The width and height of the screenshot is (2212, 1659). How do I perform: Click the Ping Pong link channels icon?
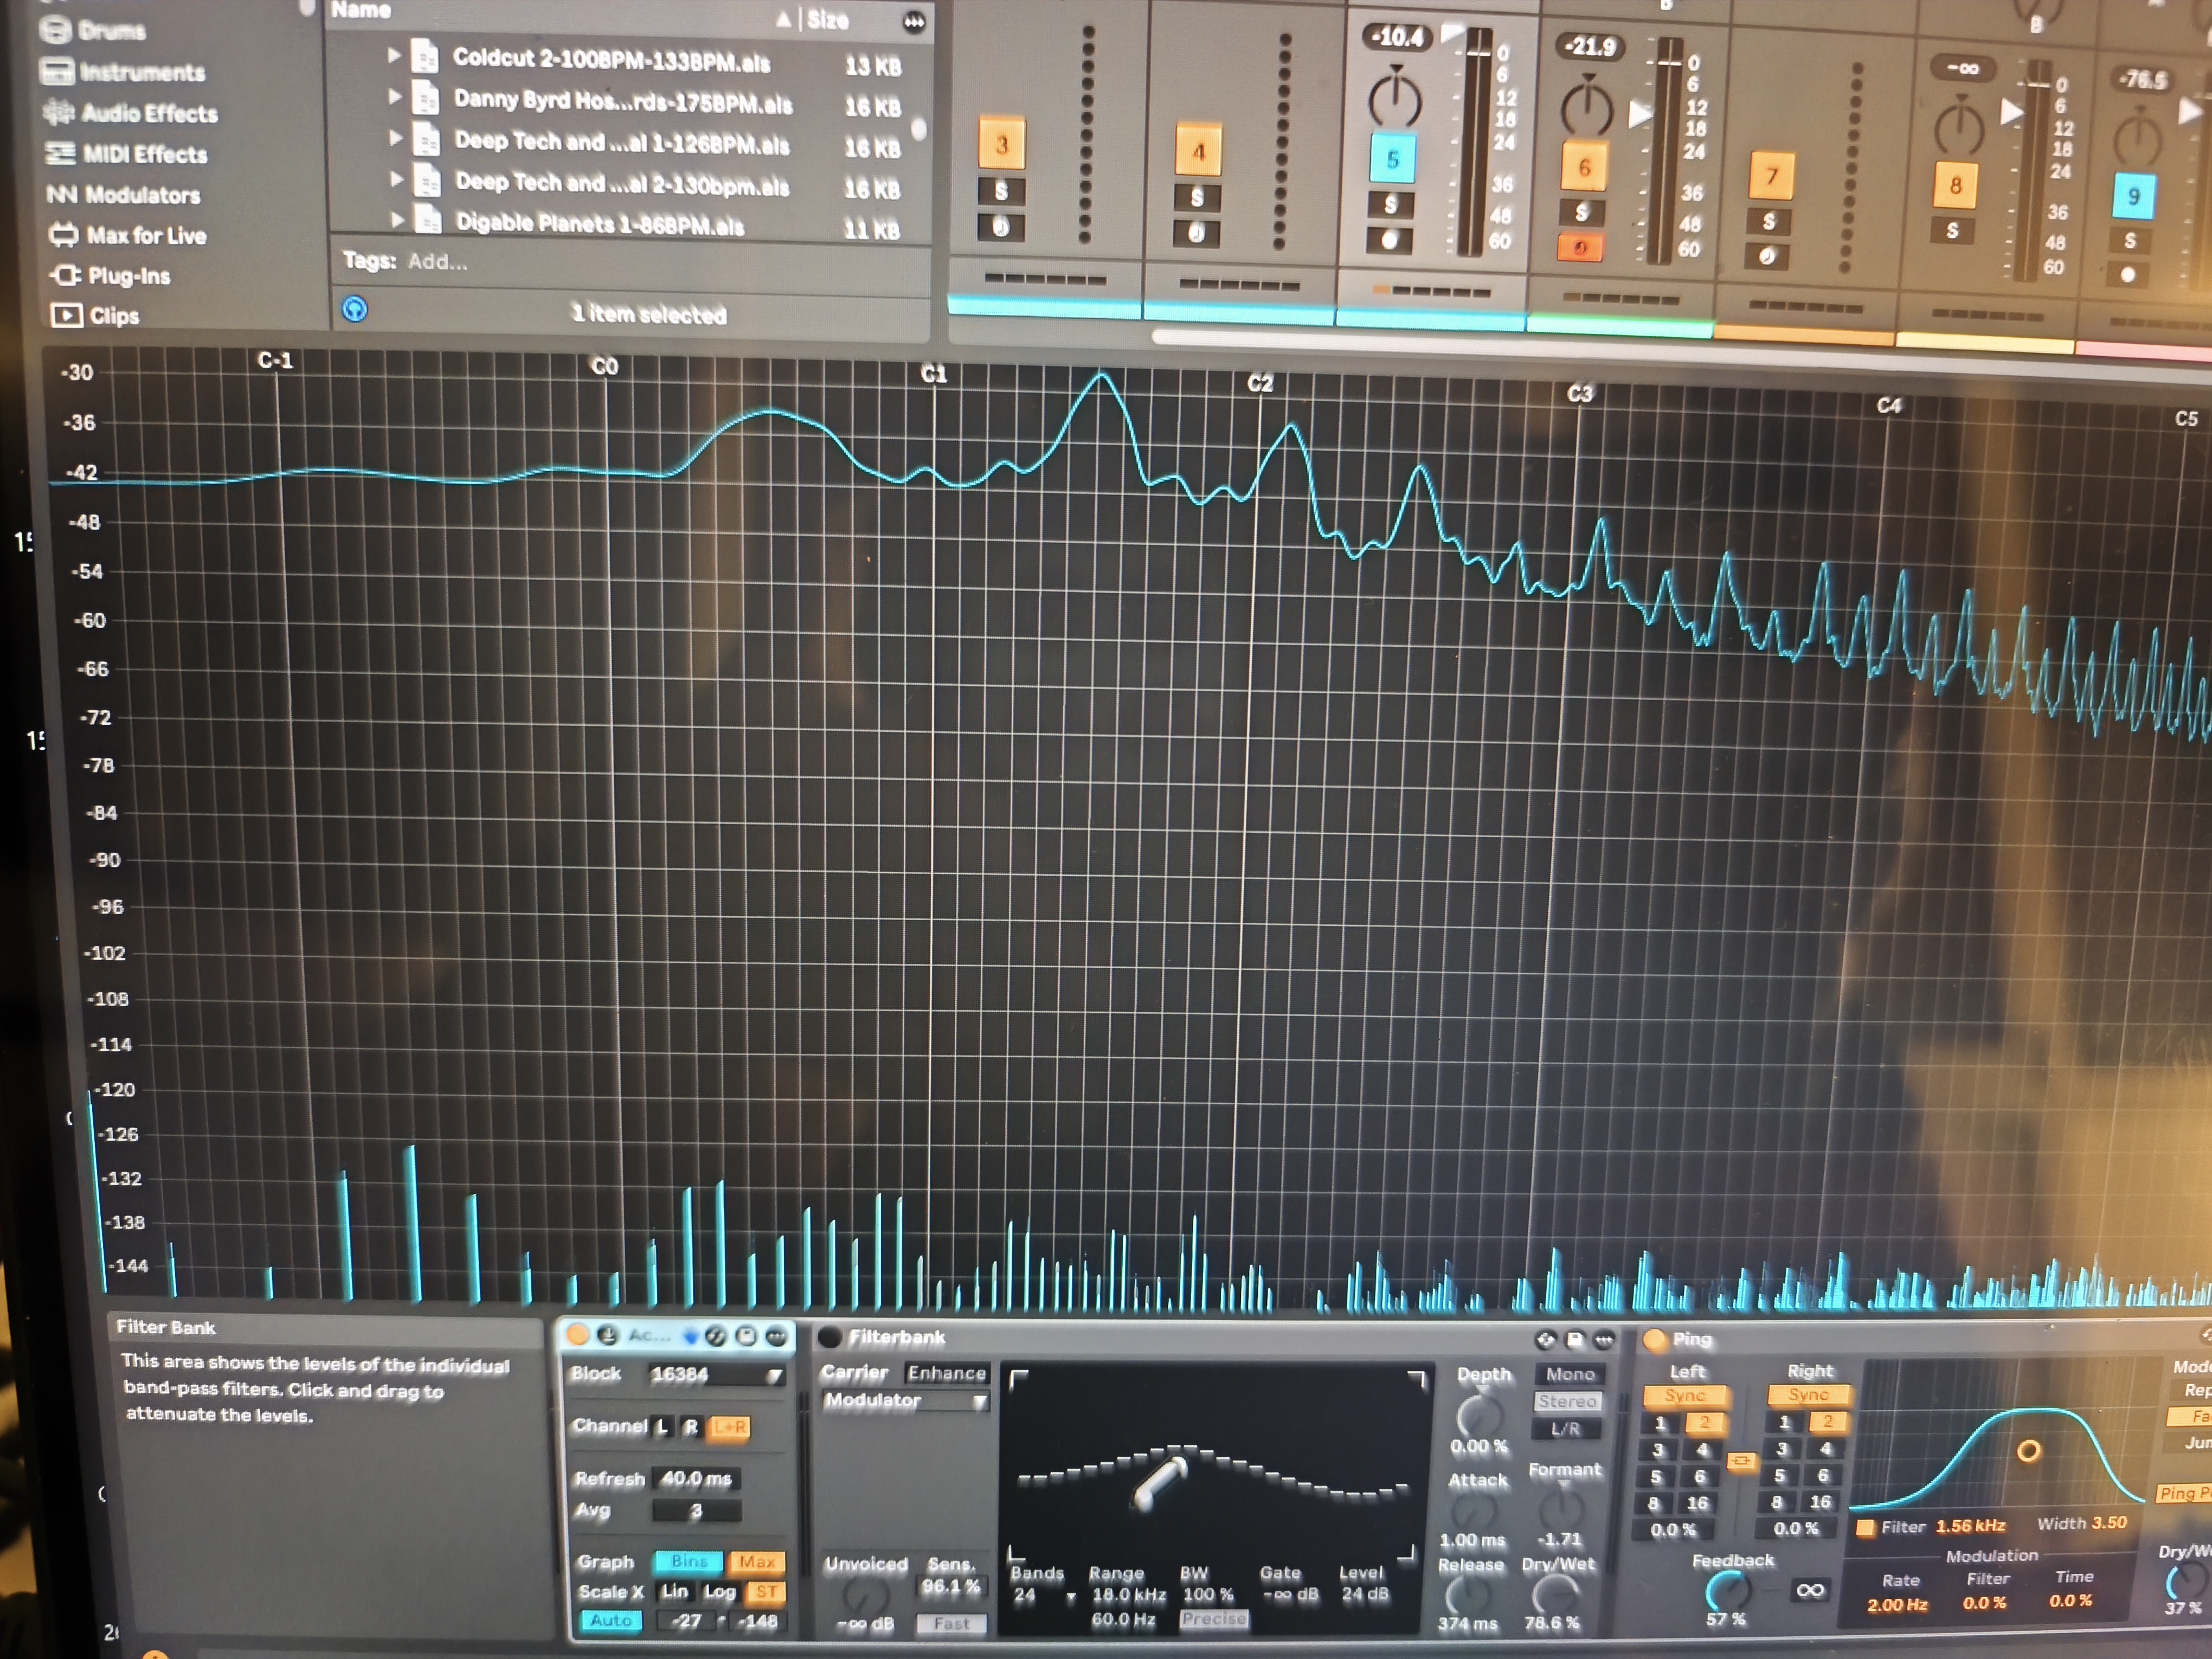[1741, 1461]
